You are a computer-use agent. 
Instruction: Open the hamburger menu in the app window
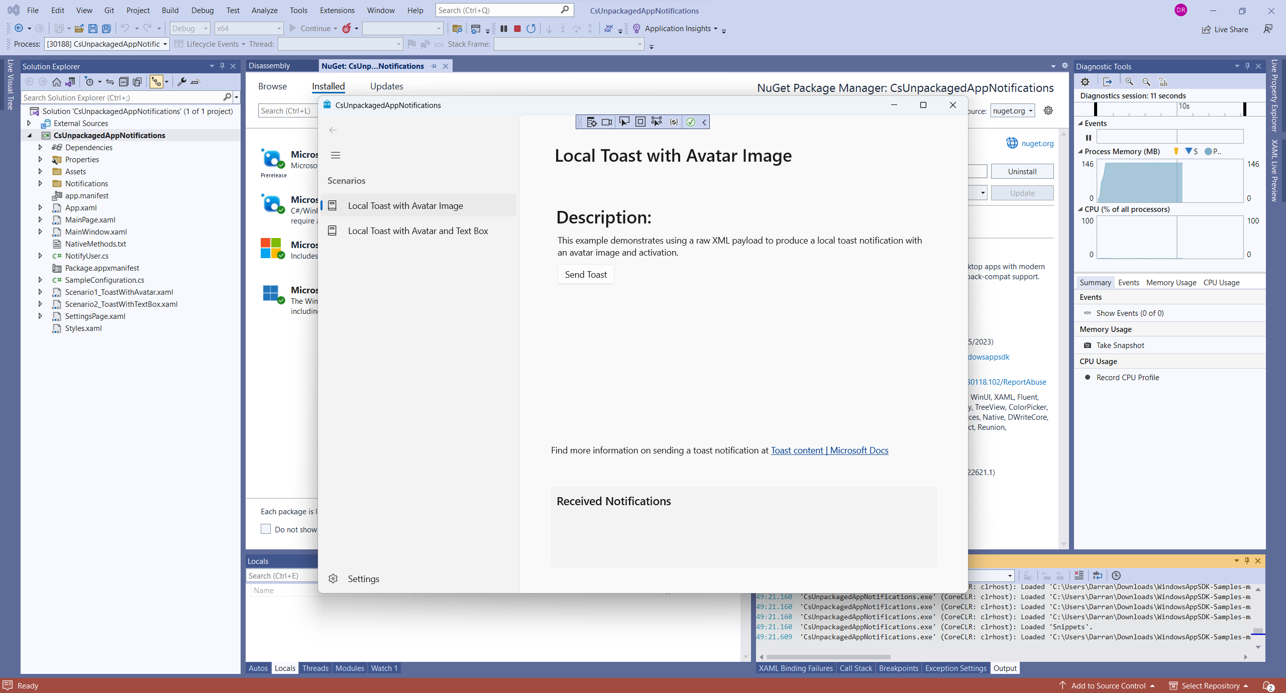(336, 155)
